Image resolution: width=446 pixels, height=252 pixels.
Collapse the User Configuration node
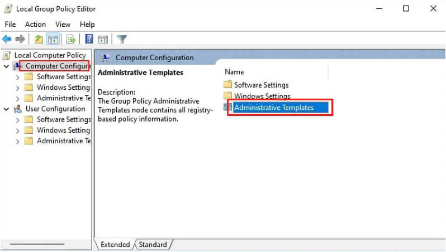pyautogui.click(x=6, y=109)
